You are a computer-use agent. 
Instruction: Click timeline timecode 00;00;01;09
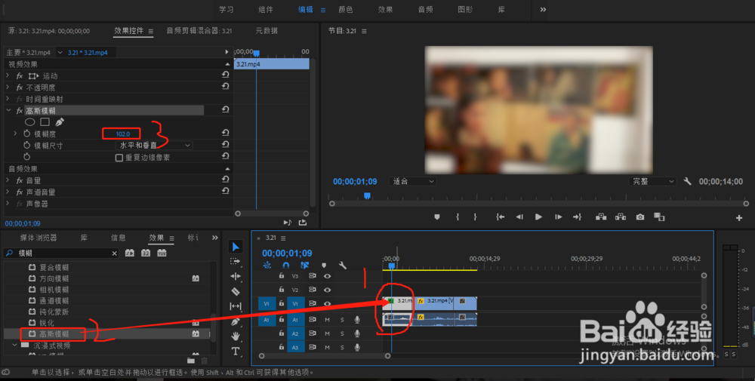coord(287,253)
